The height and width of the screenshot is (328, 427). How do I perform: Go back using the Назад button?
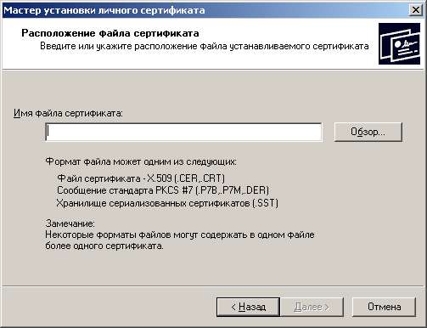248,307
